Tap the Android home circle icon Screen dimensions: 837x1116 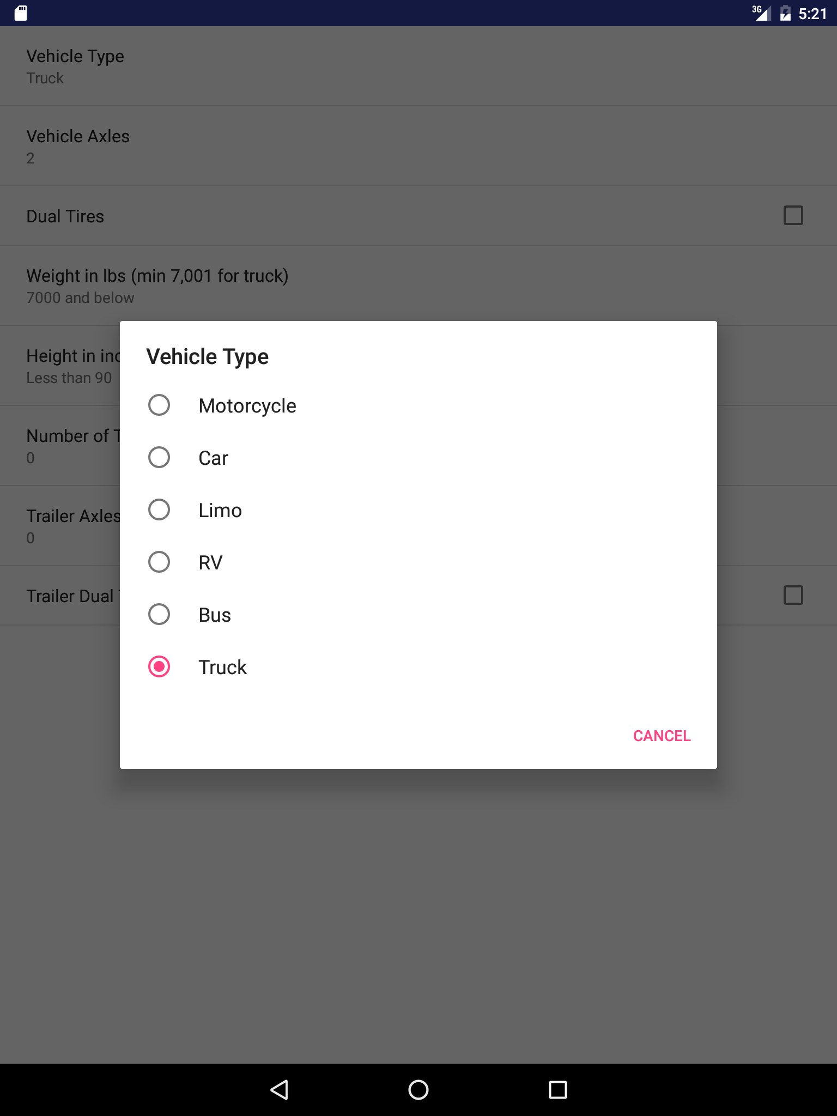[x=418, y=1090]
